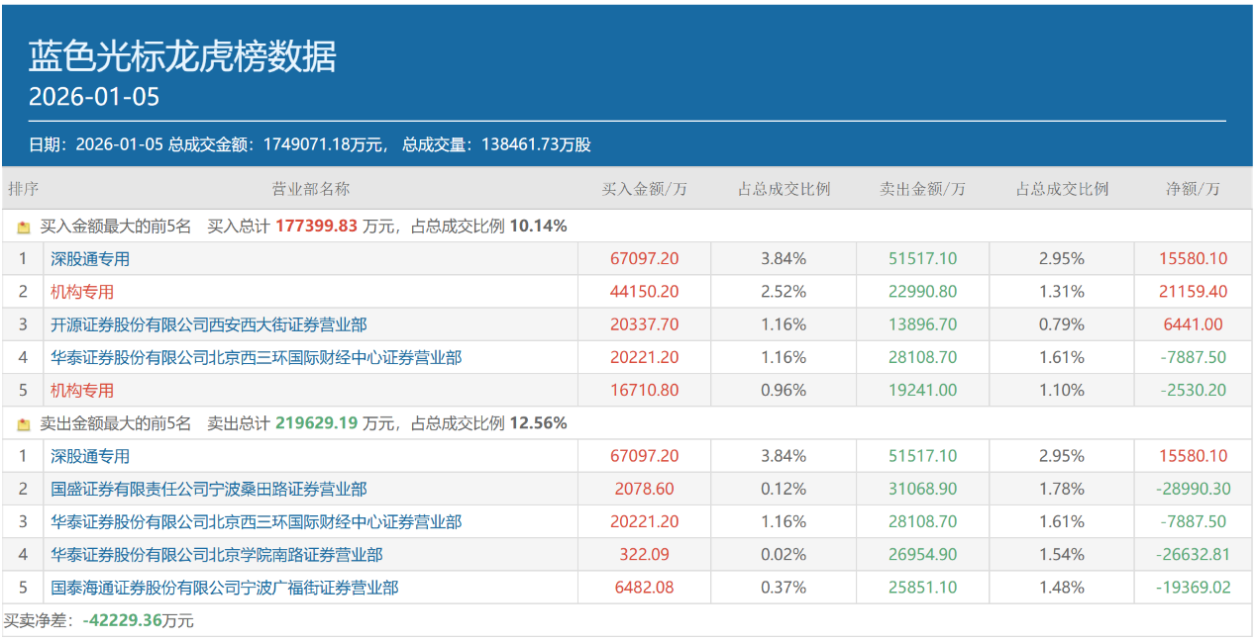Screen dimensions: 1256x641
Task: Click the folder icon before 买入金额最大的前5名
Action: [x=23, y=226]
